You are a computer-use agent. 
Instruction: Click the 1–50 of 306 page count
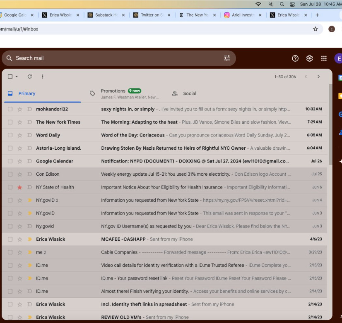[x=285, y=77]
